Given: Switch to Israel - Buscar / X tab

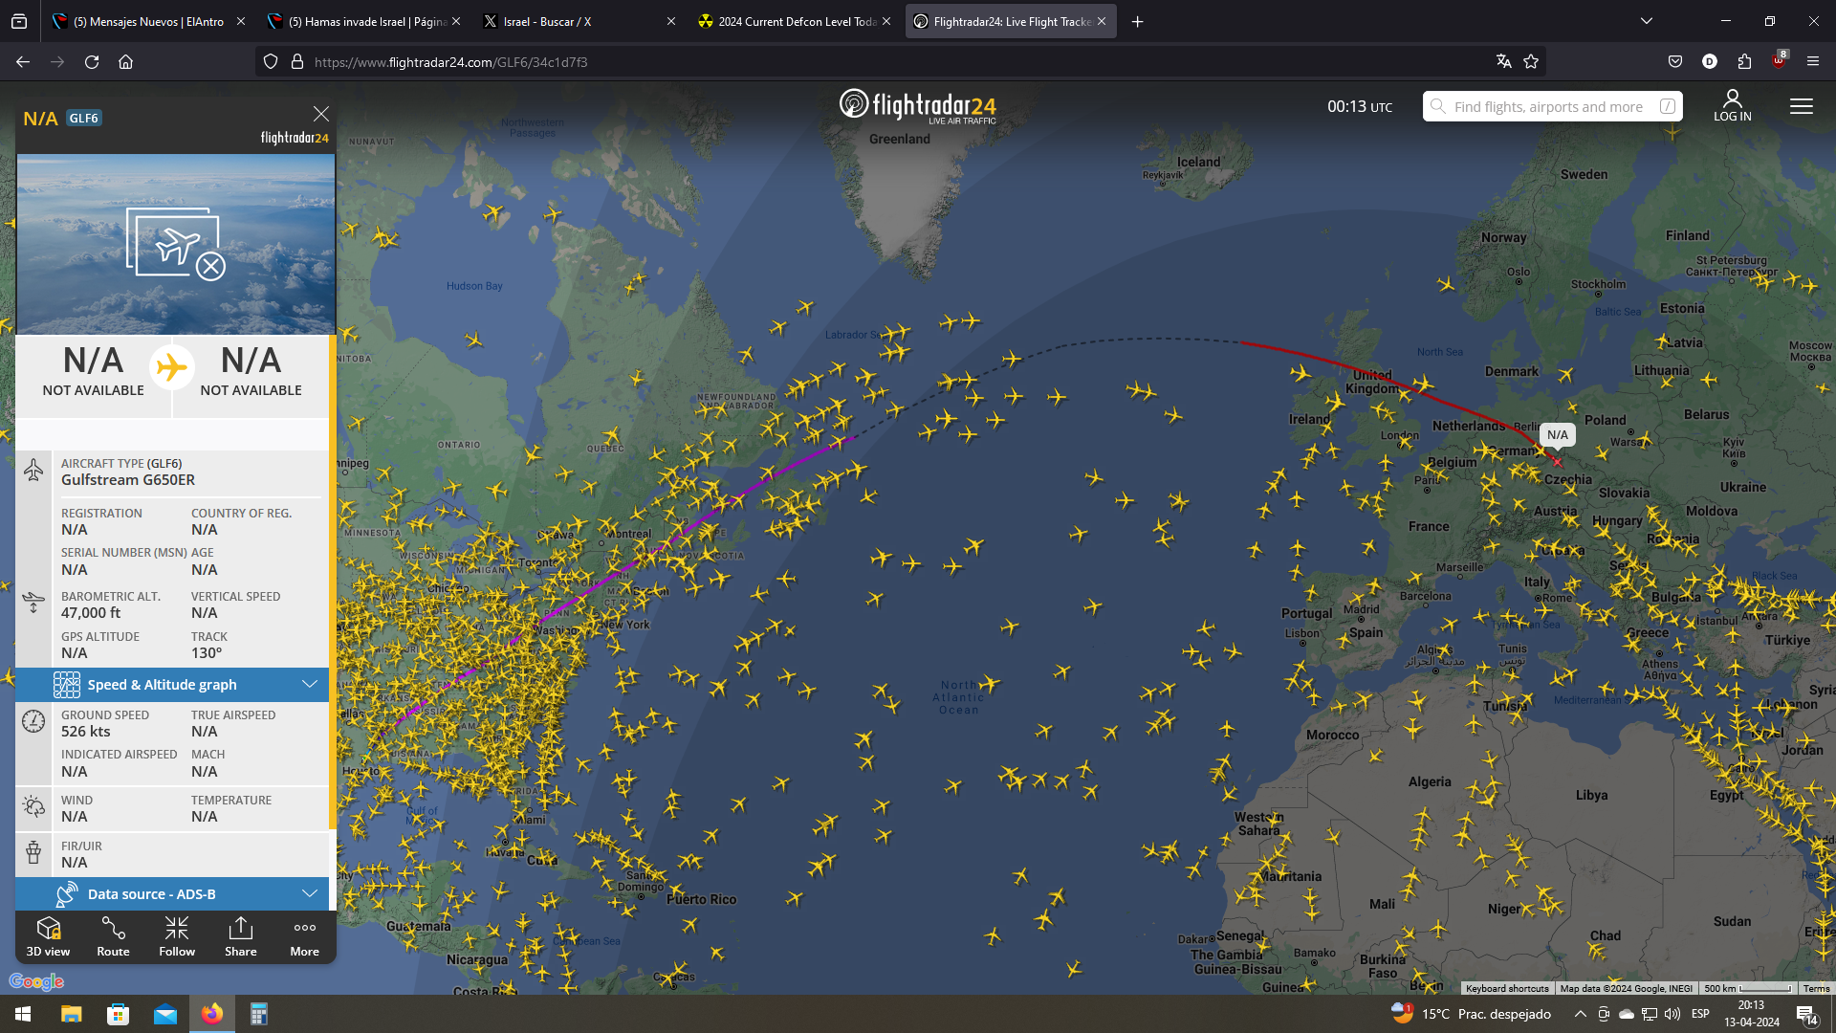Looking at the screenshot, I should pyautogui.click(x=579, y=21).
